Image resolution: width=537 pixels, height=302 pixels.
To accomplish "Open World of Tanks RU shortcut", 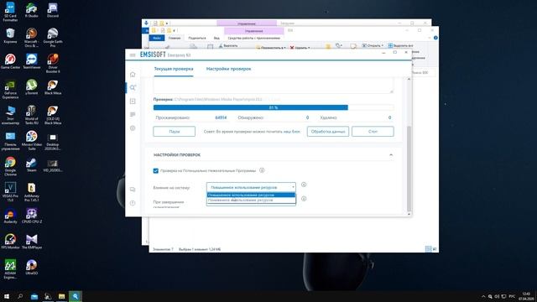I will (x=32, y=115).
